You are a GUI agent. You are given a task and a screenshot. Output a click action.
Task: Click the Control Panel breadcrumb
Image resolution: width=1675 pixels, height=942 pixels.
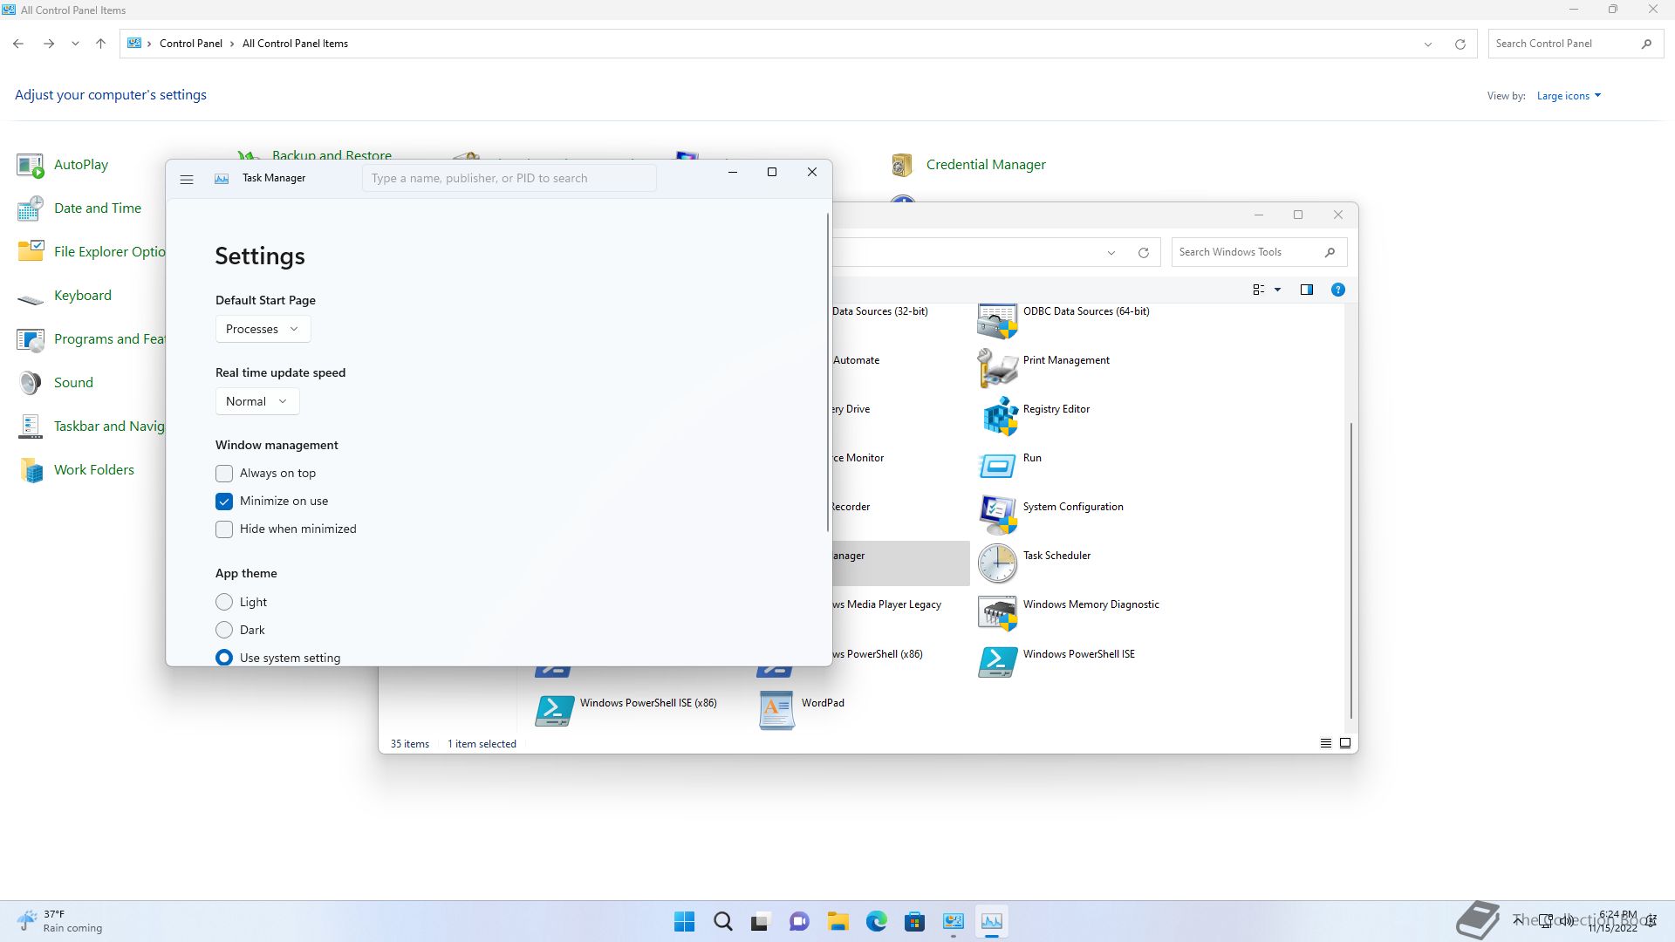click(190, 44)
